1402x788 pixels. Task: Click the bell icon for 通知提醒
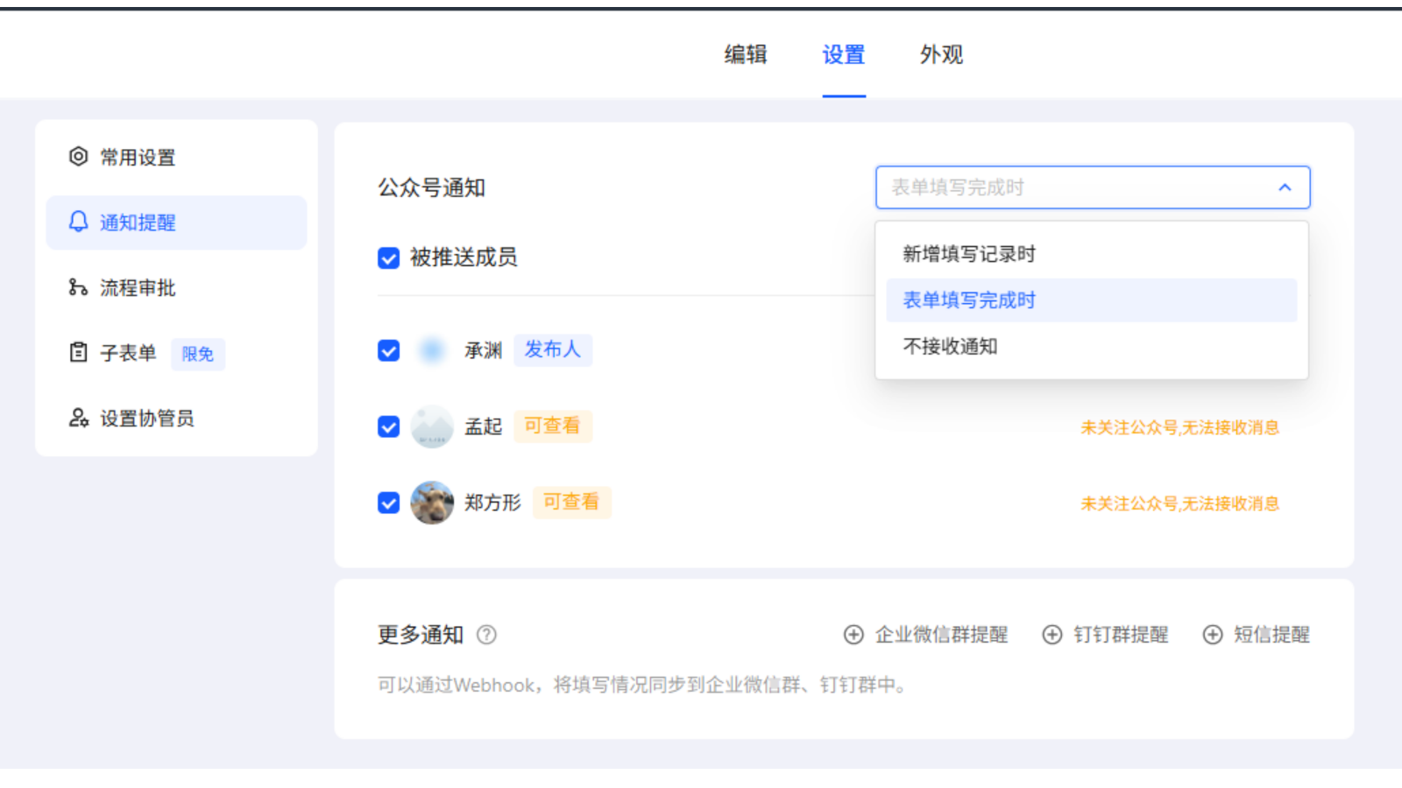(78, 222)
